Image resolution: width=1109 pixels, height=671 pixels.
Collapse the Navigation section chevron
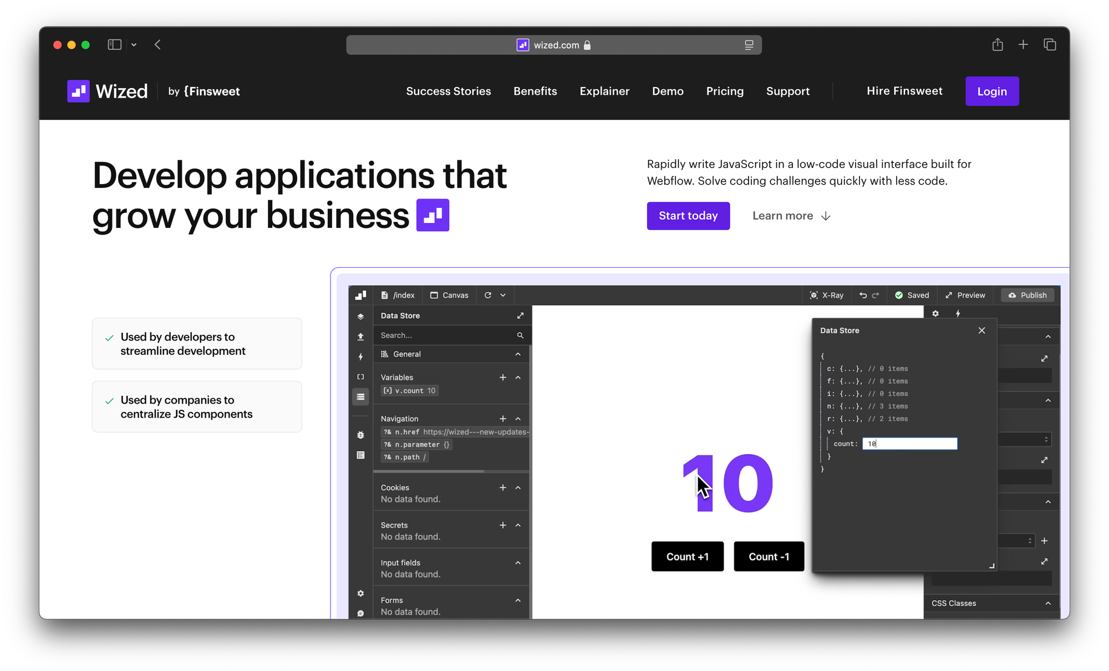click(518, 419)
